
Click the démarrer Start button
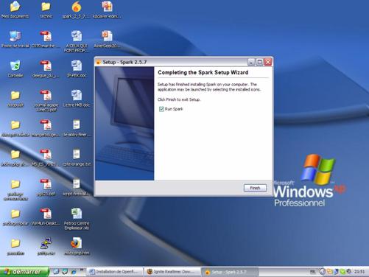24,272
